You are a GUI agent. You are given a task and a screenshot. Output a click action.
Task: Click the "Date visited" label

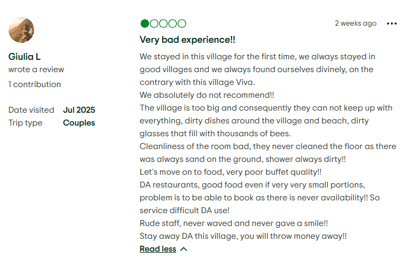pos(31,110)
